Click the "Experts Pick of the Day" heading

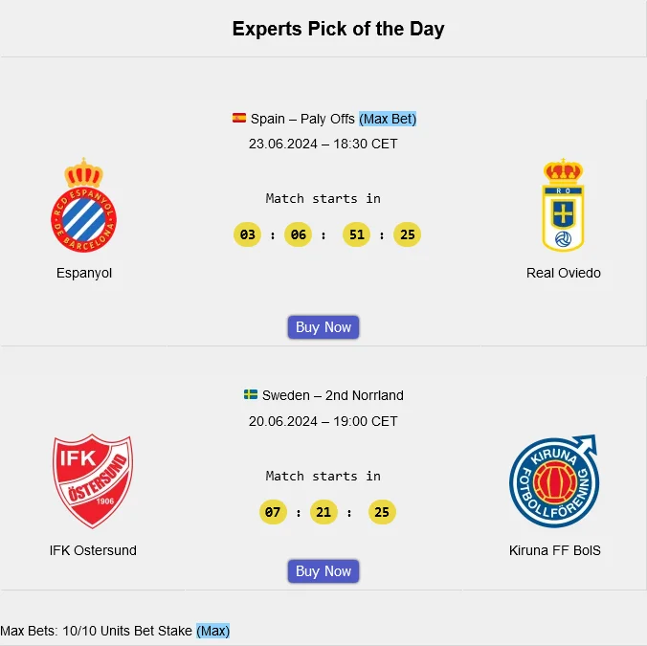coord(338,29)
